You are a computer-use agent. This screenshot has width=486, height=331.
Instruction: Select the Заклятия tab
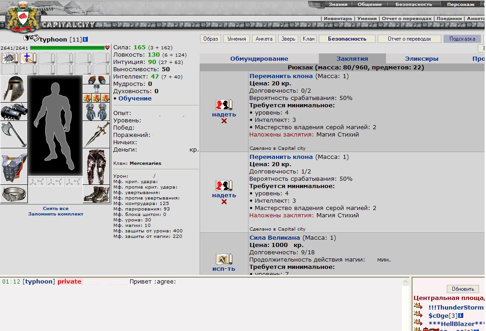pyautogui.click(x=352, y=58)
